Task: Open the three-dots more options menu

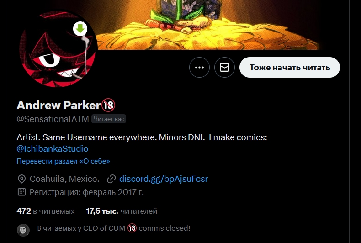Action: pos(199,68)
